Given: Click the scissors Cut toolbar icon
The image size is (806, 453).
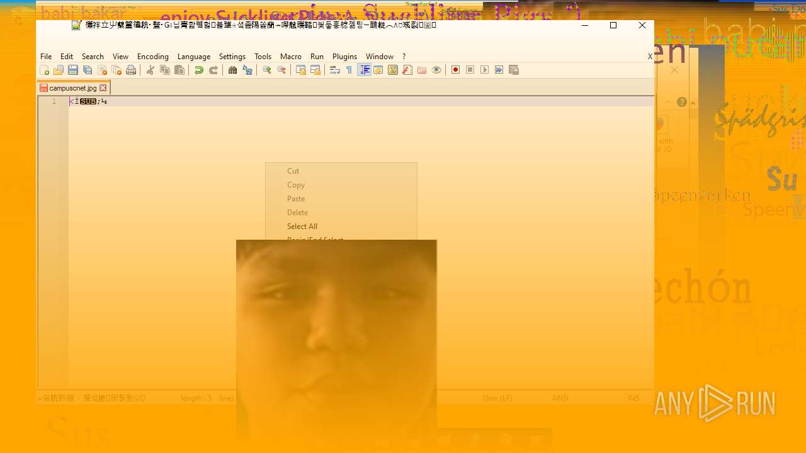Looking at the screenshot, I should [x=150, y=70].
